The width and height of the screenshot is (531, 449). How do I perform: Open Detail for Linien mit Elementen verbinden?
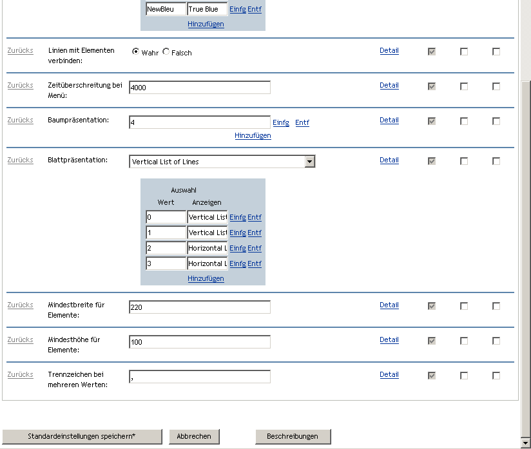point(389,51)
